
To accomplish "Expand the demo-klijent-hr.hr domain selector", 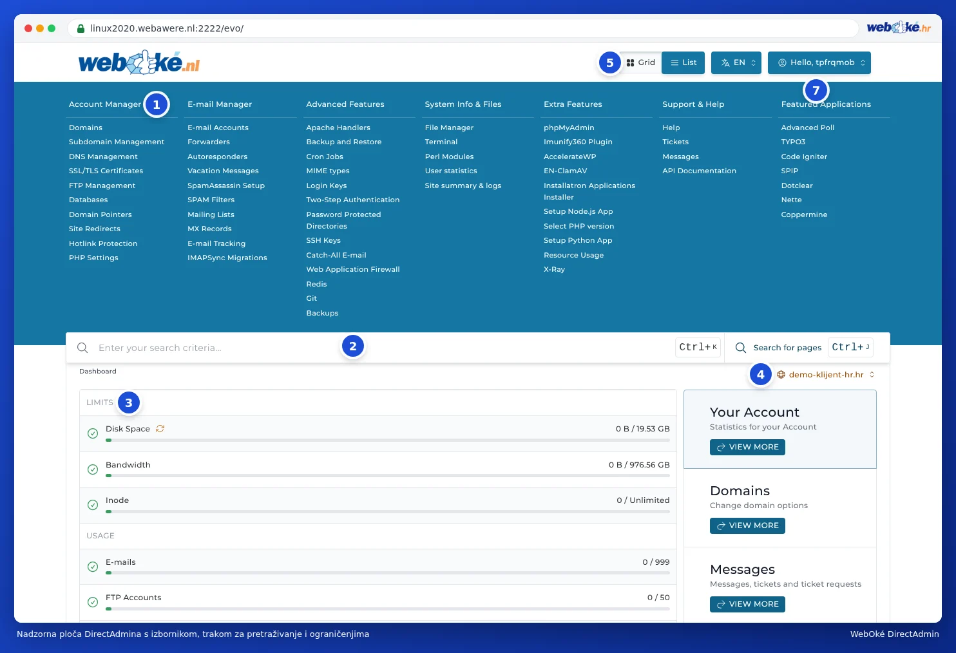I will click(826, 375).
